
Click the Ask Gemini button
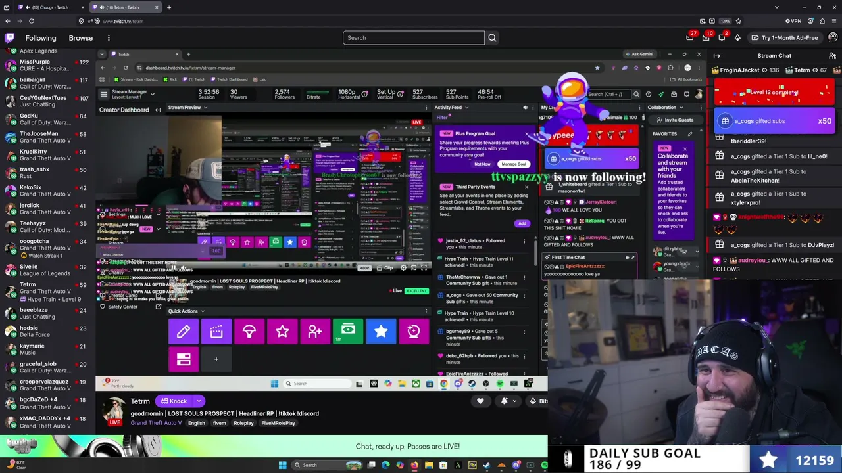[639, 54]
